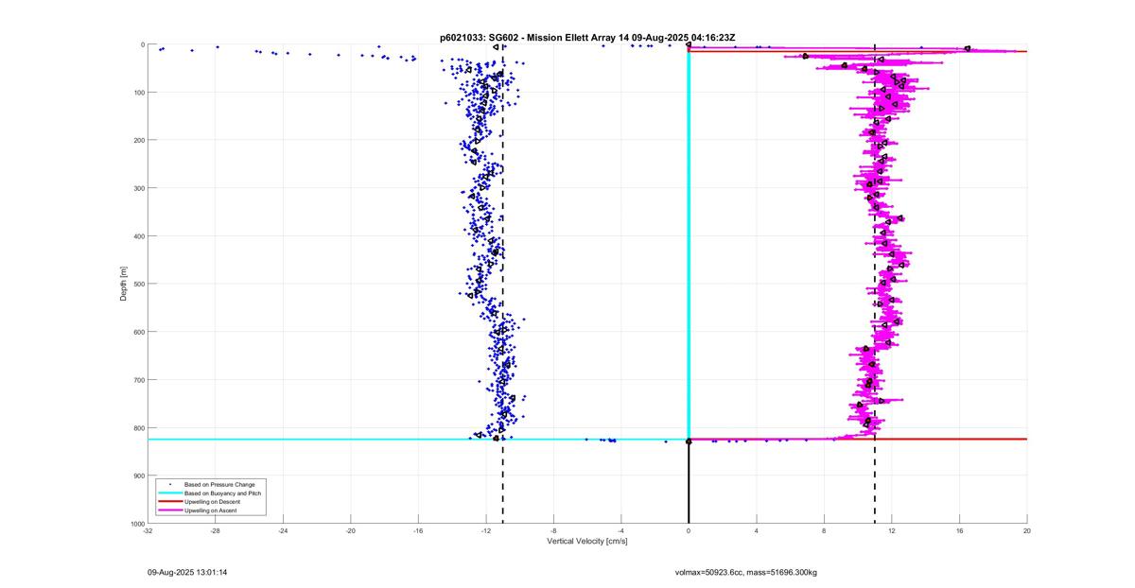Click the depth-axis tick label 800

[138, 427]
